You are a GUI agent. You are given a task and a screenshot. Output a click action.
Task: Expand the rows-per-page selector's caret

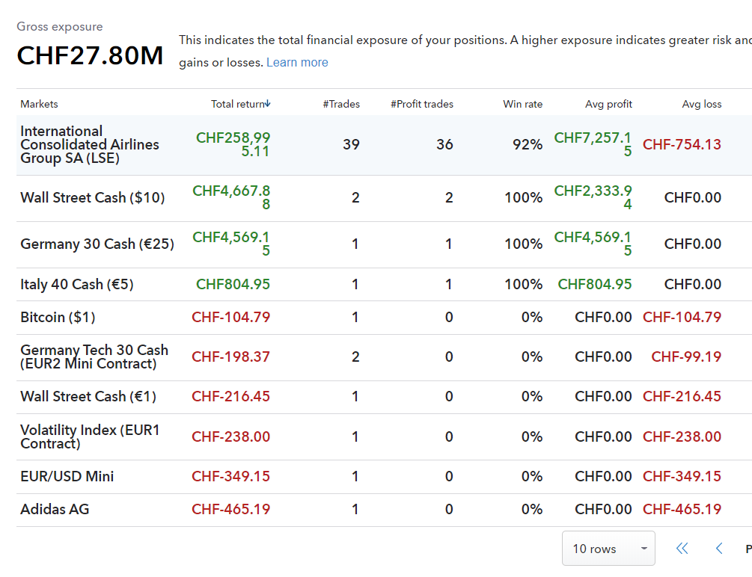coord(644,548)
